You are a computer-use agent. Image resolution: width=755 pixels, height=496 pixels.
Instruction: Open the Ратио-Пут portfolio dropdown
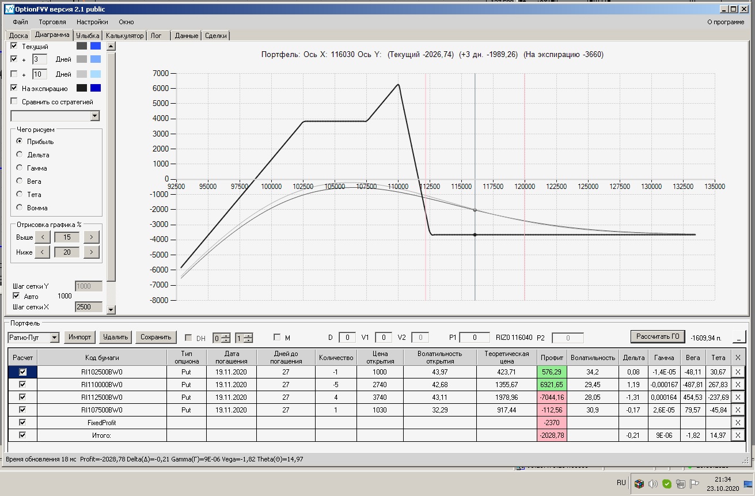click(x=55, y=337)
